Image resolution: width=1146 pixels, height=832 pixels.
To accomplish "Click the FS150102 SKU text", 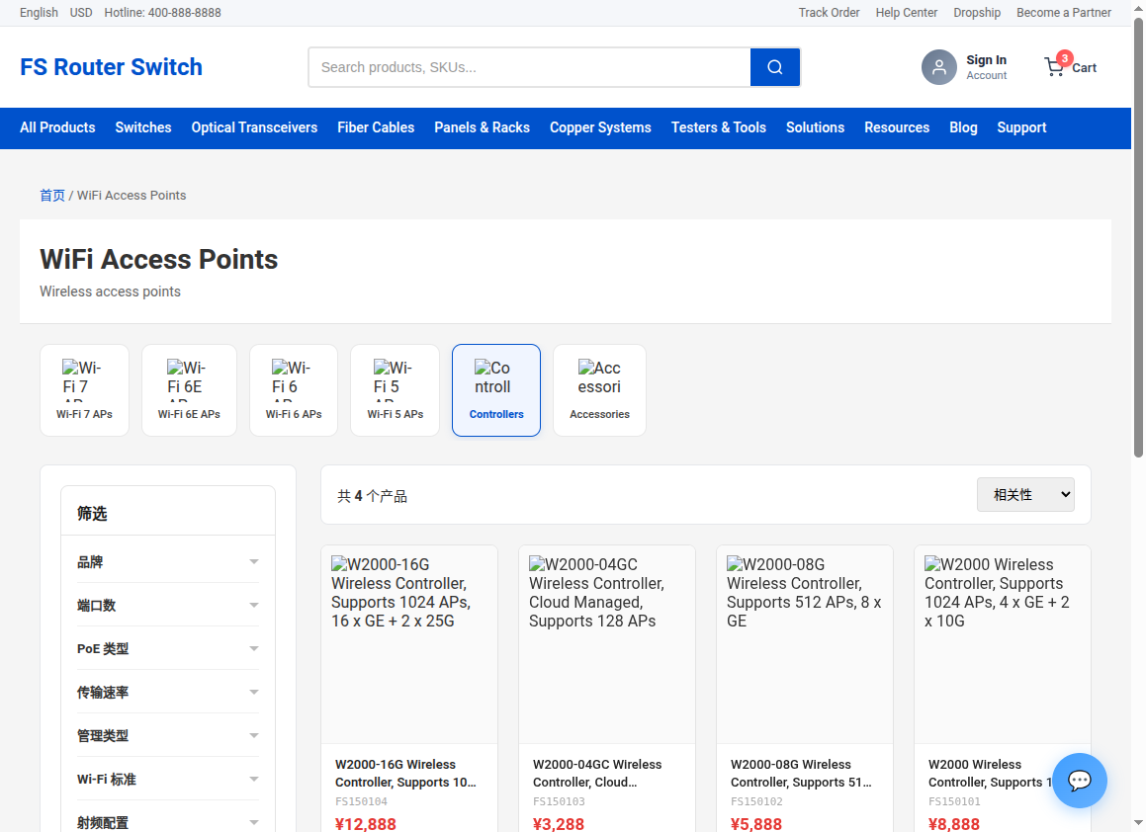I will 756,801.
